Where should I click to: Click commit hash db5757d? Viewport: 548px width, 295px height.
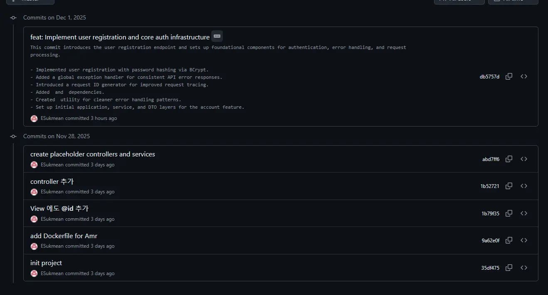[489, 77]
